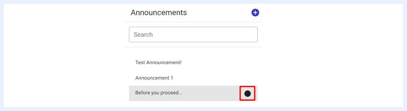This screenshot has width=407, height=111.
Task: View the first announcement in the list
Action: [193, 63]
